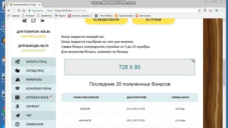Open the 'Смотреть сериалы' bookmark
The height and width of the screenshot is (128, 228).
80,16
